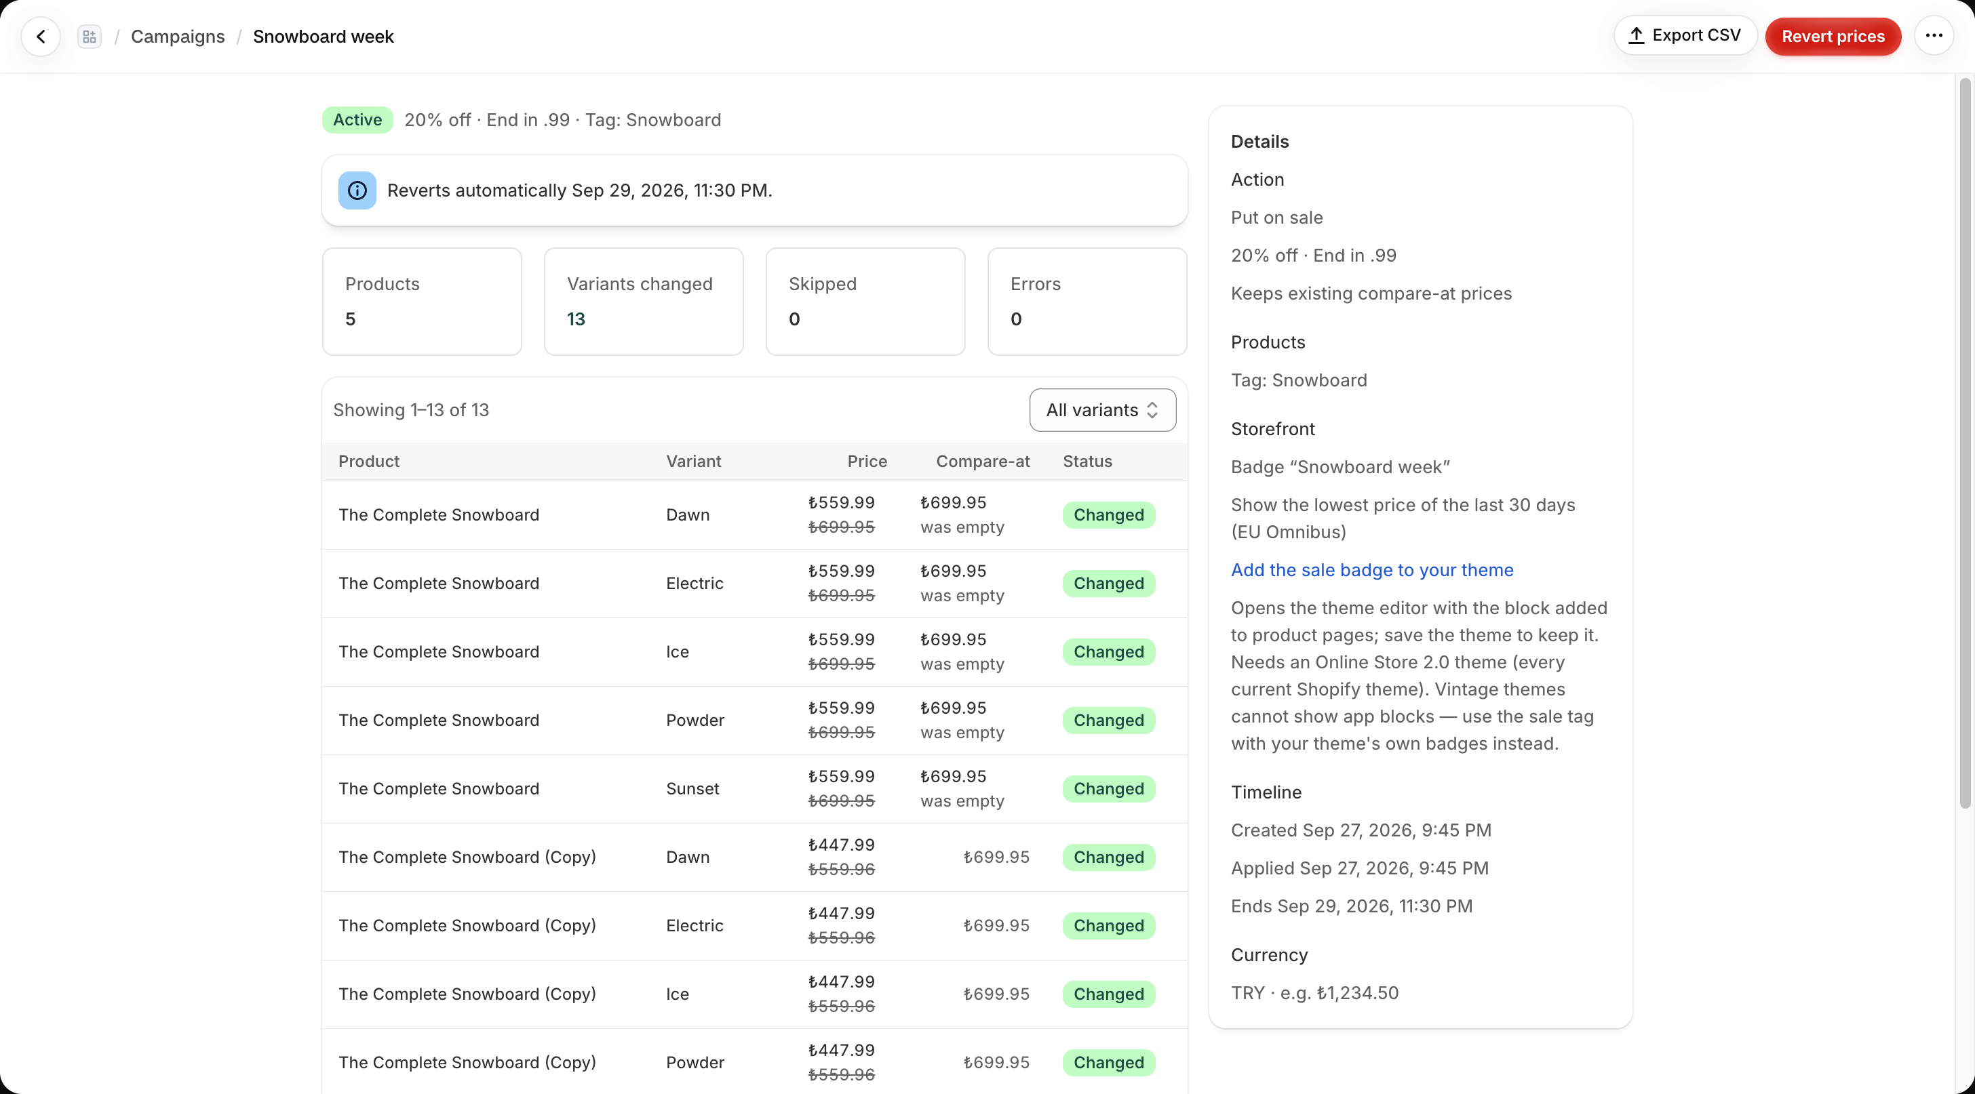Click Badge “Snowboard week” text

(x=1340, y=466)
